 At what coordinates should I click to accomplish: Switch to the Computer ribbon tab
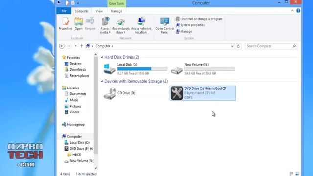point(82,11)
